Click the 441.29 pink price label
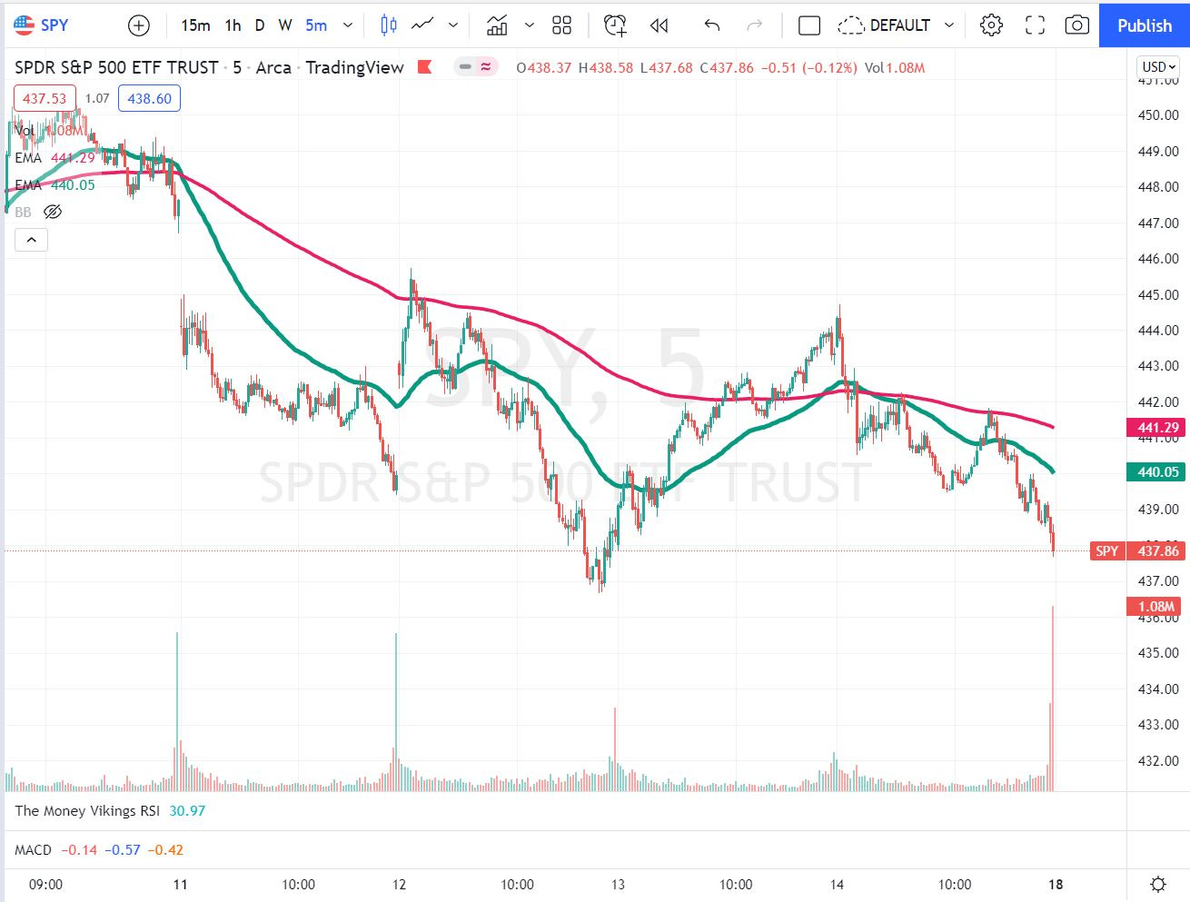The width and height of the screenshot is (1190, 902). pyautogui.click(x=1155, y=427)
